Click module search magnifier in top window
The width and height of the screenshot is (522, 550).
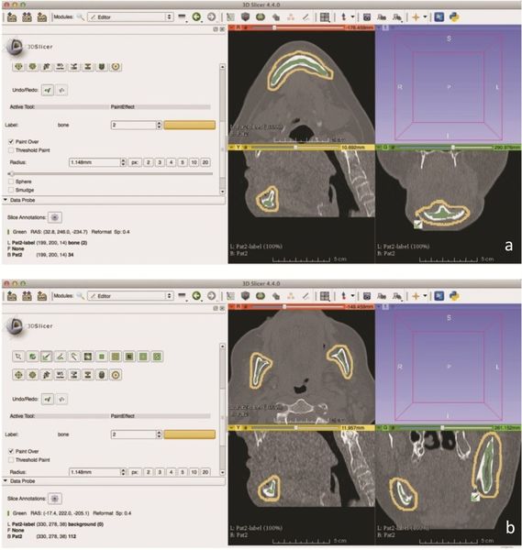click(81, 16)
